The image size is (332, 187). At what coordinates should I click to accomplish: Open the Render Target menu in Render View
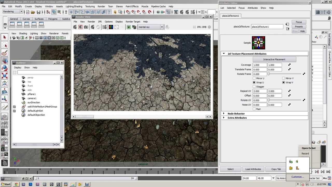coord(133,22)
